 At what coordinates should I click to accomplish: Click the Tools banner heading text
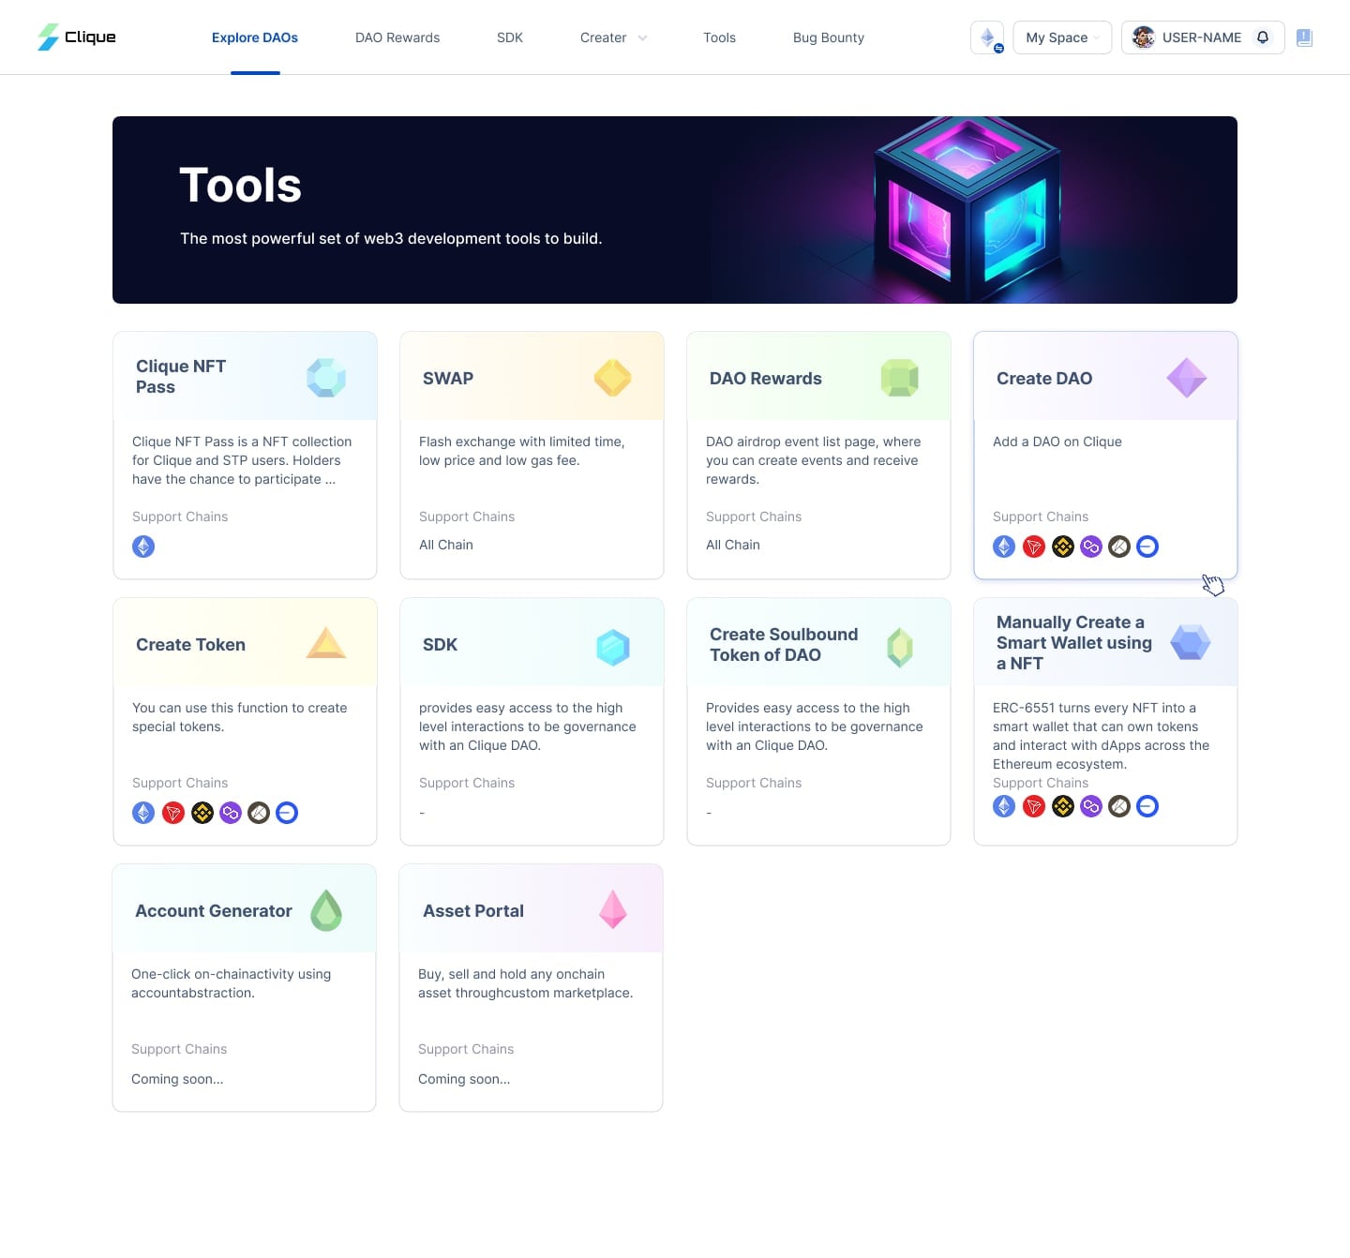click(x=240, y=185)
